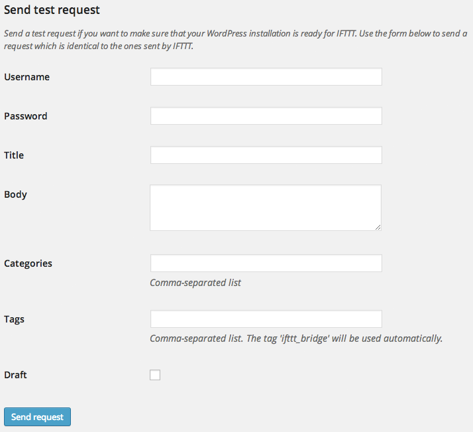Click the Password label
This screenshot has width=473, height=432.
(25, 116)
